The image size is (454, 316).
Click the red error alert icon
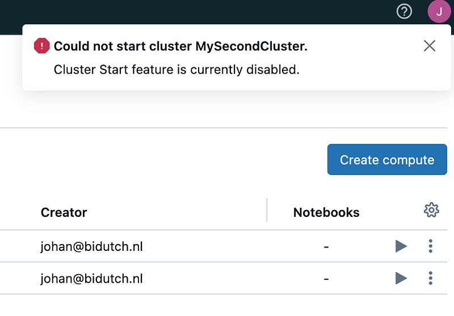pos(41,46)
